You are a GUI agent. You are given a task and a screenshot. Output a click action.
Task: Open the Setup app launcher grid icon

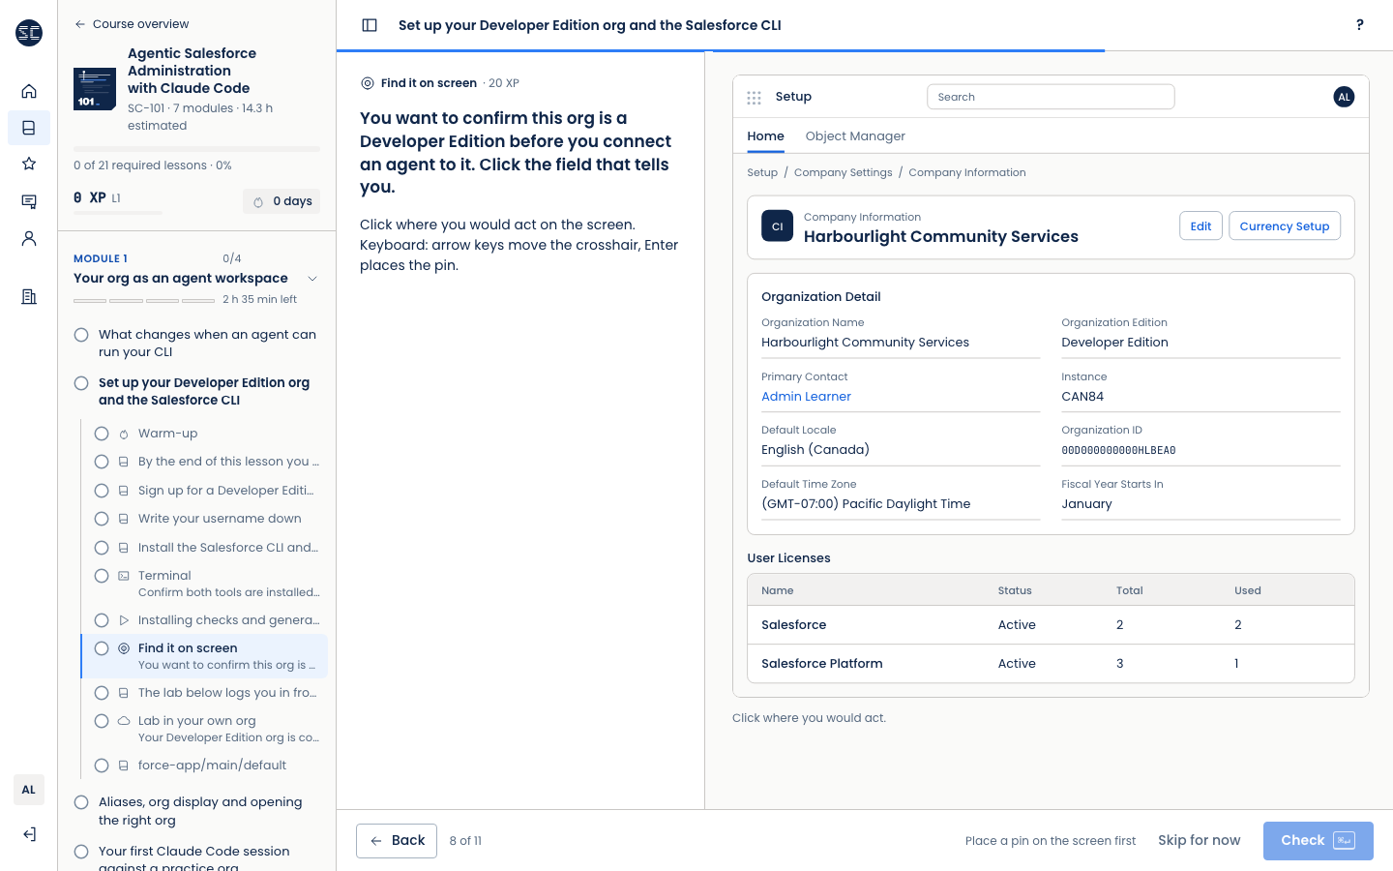point(755,98)
